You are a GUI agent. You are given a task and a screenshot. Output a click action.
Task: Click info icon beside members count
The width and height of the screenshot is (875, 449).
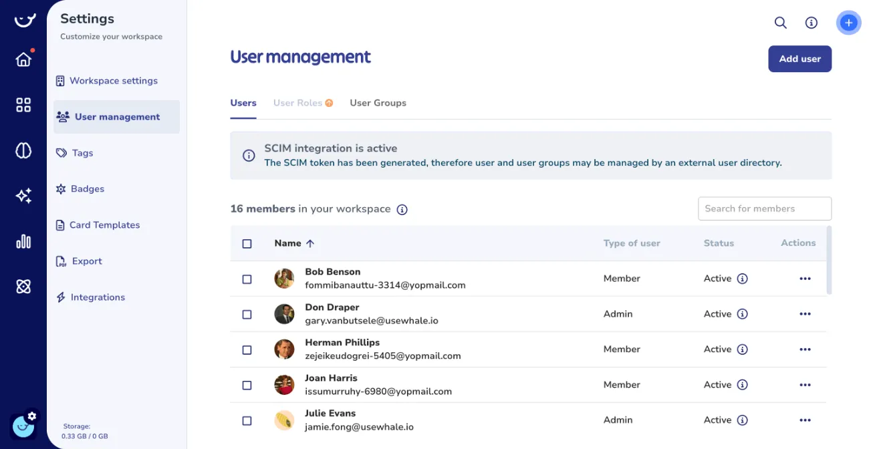pyautogui.click(x=402, y=209)
